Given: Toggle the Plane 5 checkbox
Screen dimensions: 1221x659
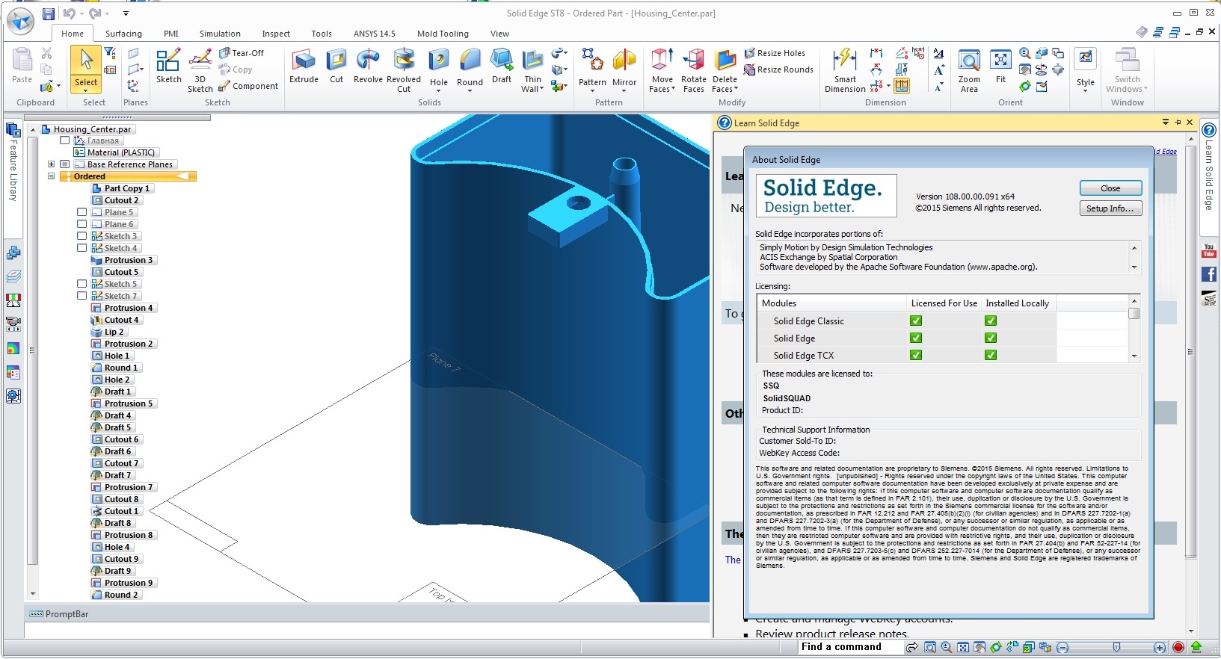Looking at the screenshot, I should pyautogui.click(x=82, y=212).
